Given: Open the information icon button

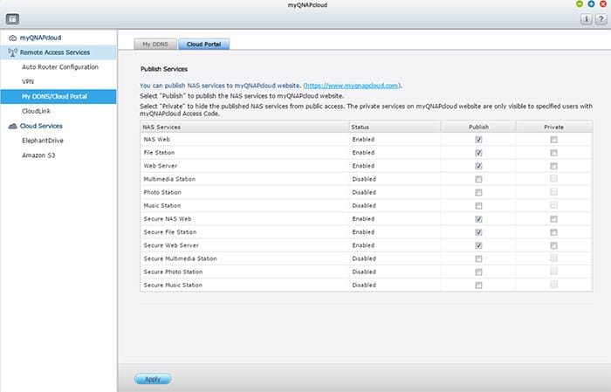Looking at the screenshot, I should (586, 19).
